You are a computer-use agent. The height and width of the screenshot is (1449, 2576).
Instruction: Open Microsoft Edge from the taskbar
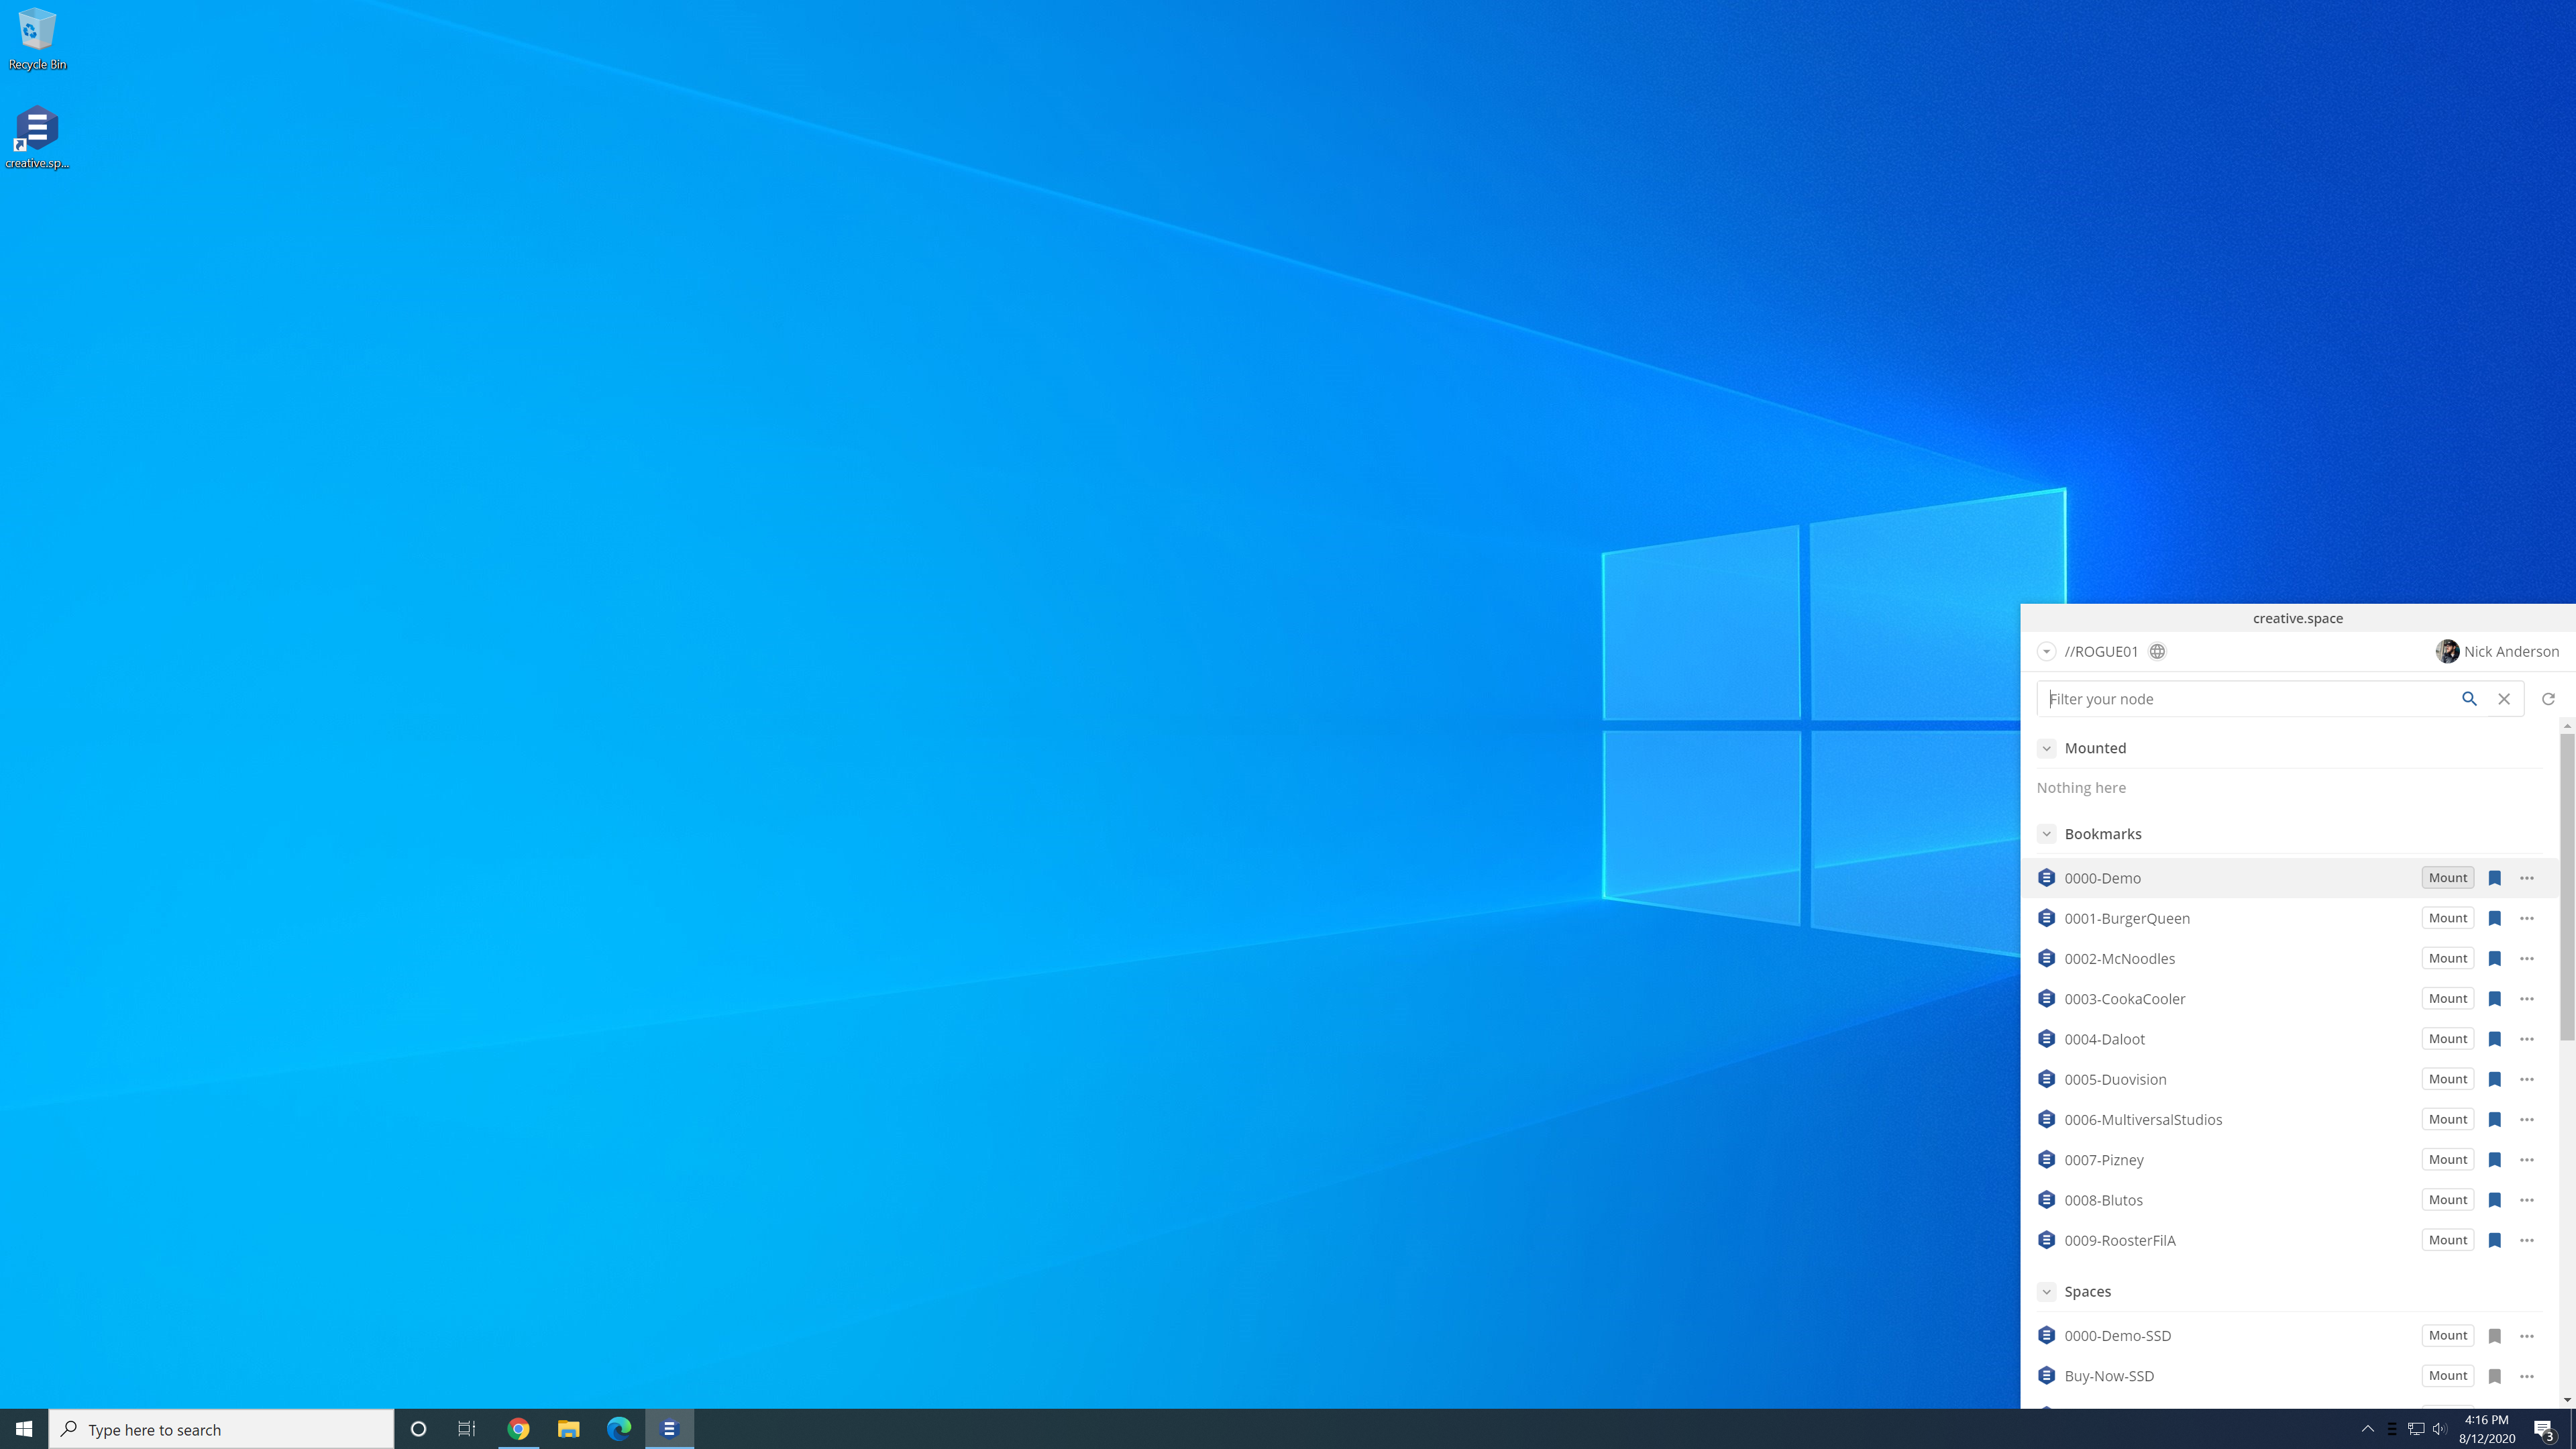point(619,1429)
